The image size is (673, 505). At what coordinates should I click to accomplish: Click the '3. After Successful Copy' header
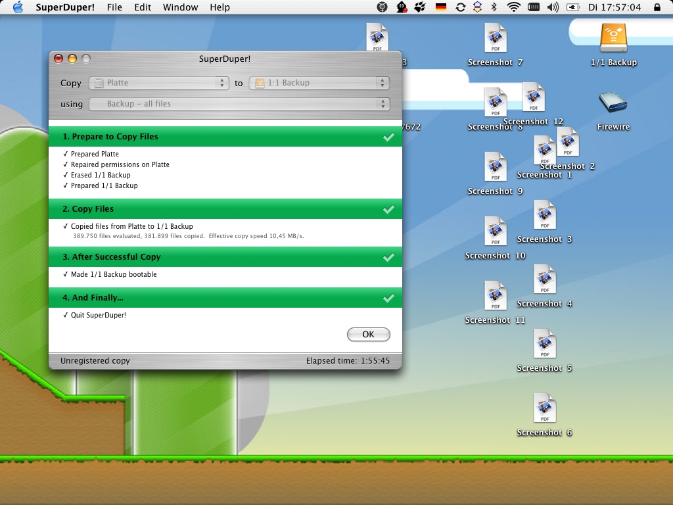(225, 257)
